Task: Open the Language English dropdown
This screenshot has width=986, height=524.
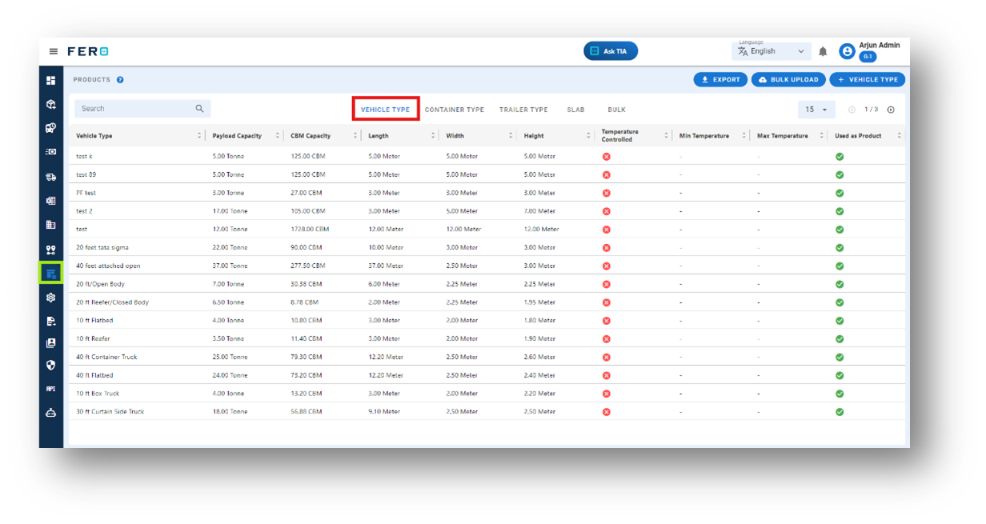Action: 772,51
